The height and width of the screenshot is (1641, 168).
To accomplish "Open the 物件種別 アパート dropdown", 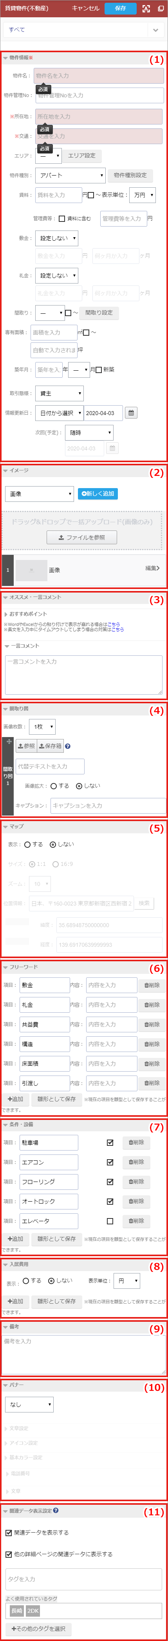I will point(70,175).
